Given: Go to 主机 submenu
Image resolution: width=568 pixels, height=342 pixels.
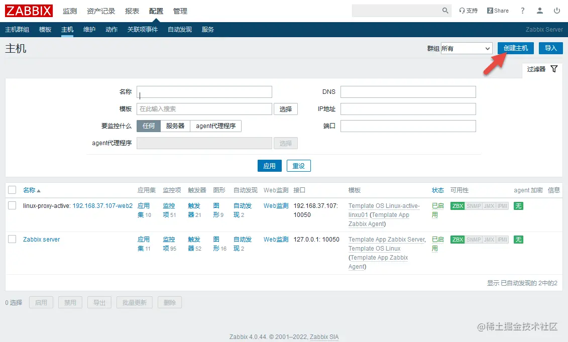Looking at the screenshot, I should [x=67, y=29].
